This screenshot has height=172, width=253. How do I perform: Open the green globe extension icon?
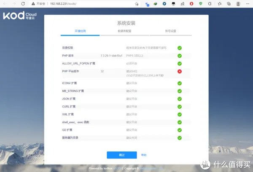(x=155, y=3)
